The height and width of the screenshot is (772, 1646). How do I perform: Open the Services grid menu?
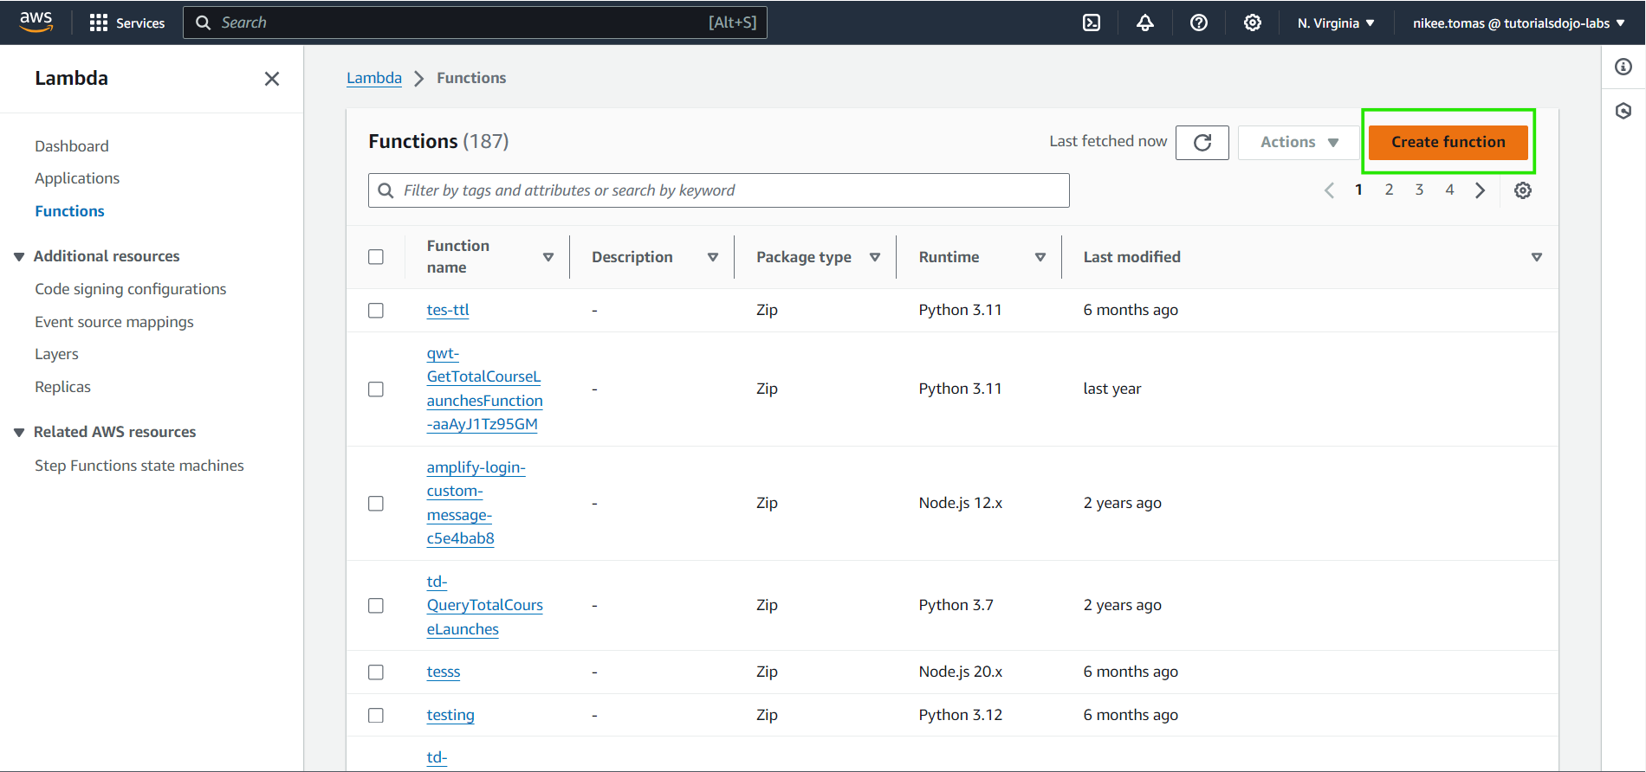click(x=127, y=23)
